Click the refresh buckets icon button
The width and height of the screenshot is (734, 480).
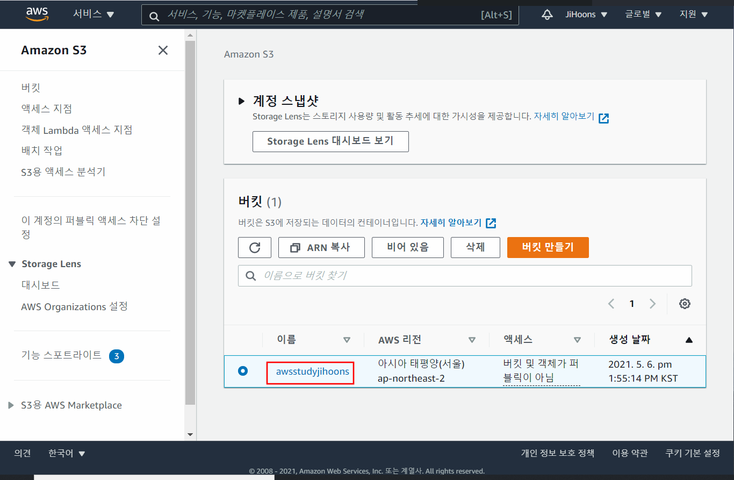[x=255, y=247]
